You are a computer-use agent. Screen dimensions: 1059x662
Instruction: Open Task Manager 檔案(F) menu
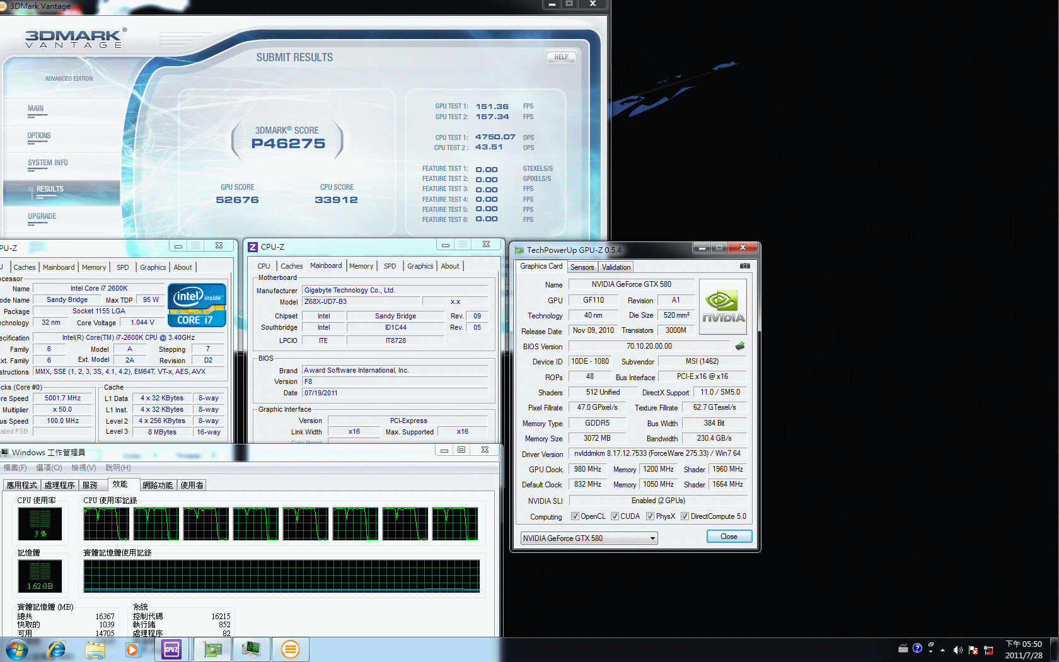(14, 468)
